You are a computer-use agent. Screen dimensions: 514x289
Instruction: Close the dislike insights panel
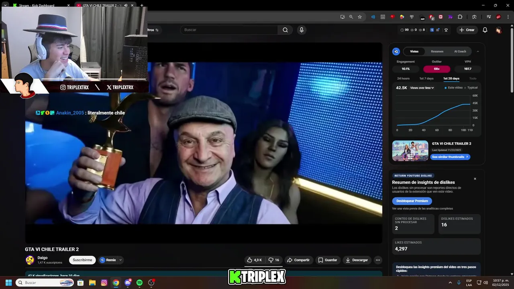[x=475, y=179]
